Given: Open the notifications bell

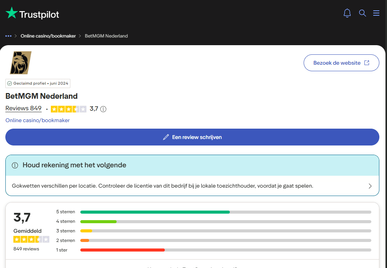Looking at the screenshot, I should pos(347,13).
